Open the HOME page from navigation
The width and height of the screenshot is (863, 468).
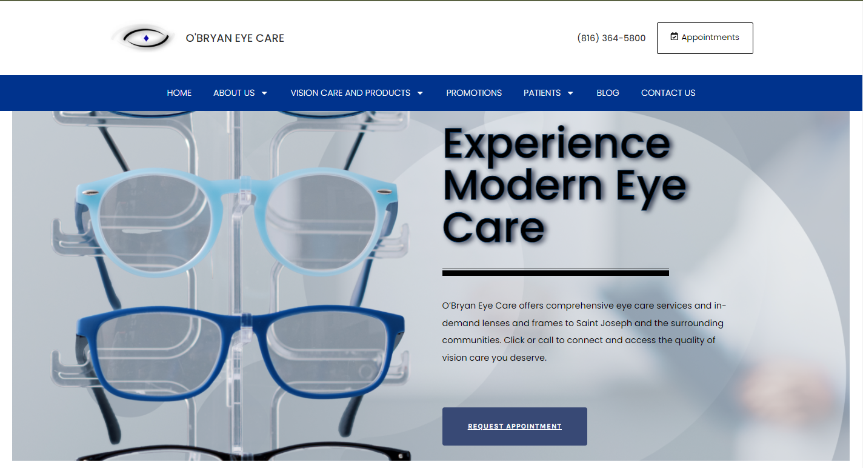click(179, 93)
